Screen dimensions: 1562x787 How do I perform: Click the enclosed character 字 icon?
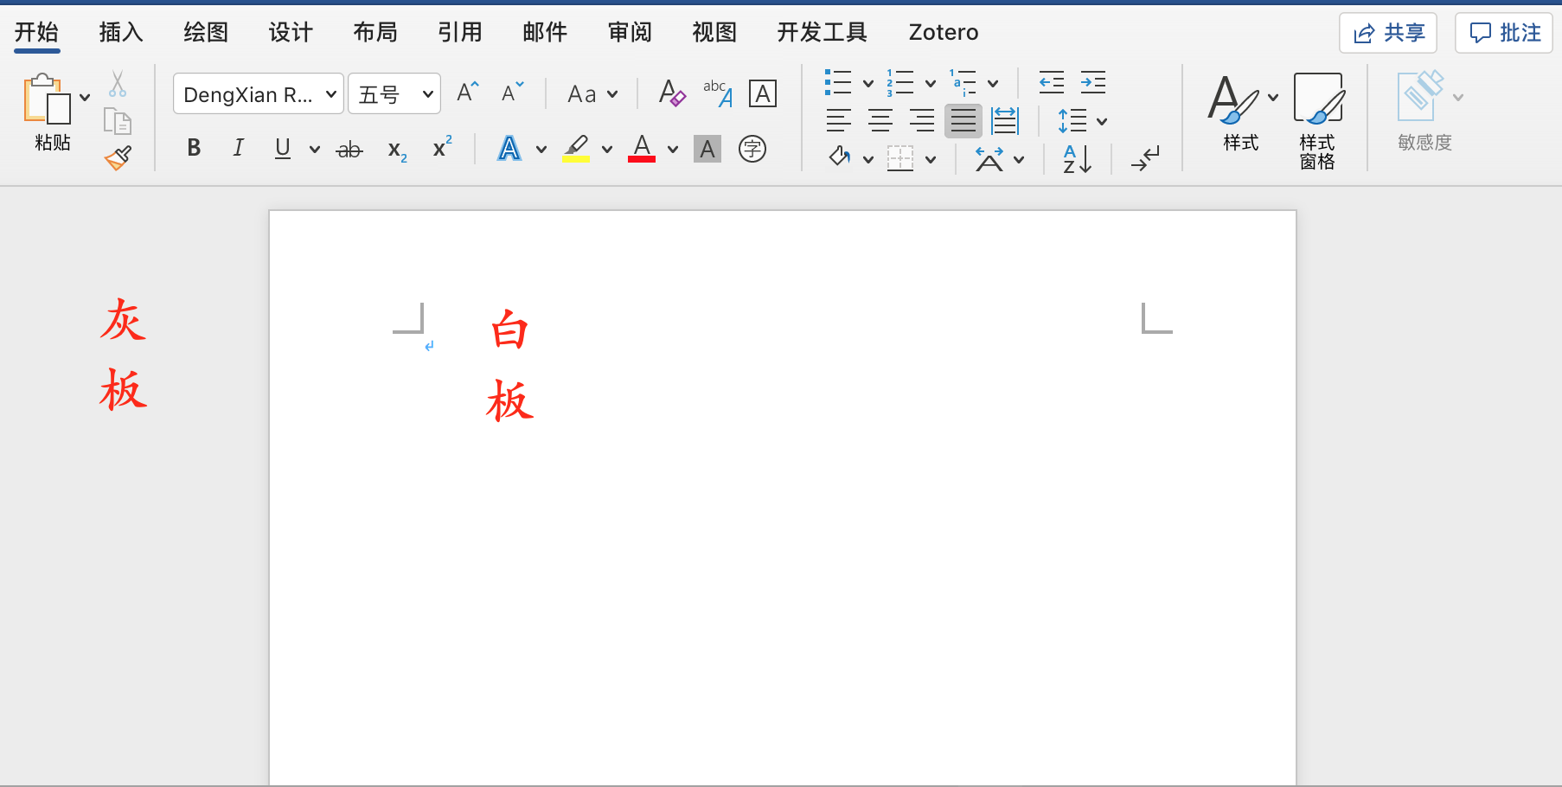point(752,149)
